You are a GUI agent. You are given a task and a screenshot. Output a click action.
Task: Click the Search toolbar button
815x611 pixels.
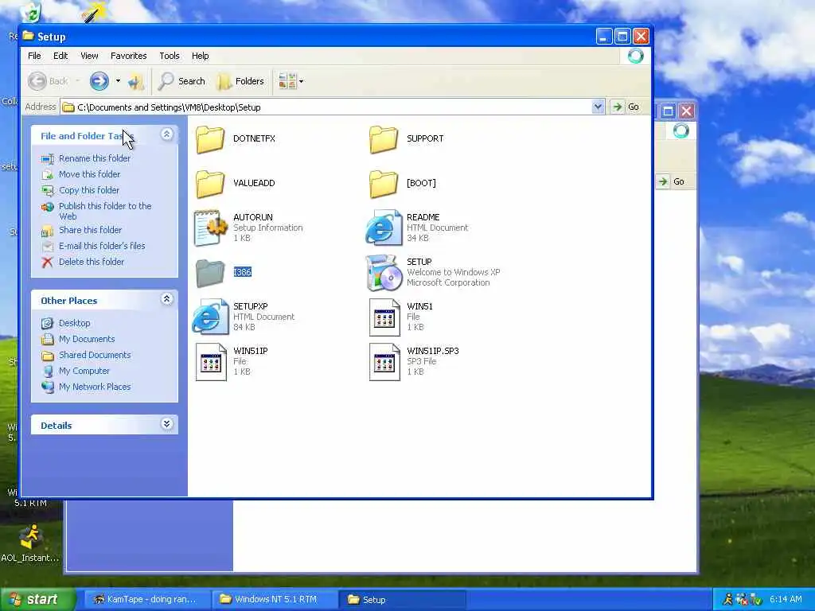click(x=182, y=81)
